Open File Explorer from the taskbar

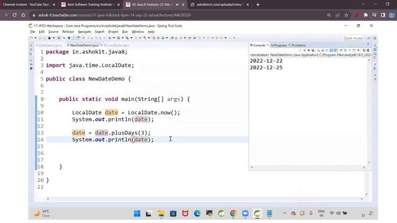pyautogui.click(x=161, y=214)
